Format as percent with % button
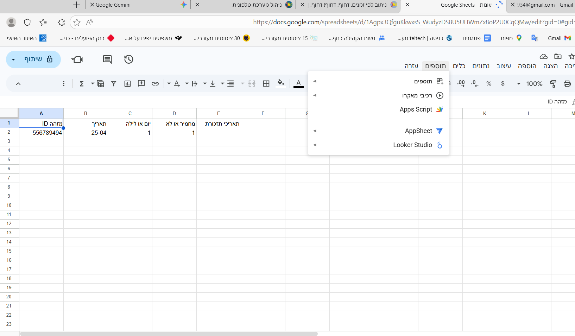This screenshot has width=575, height=336. (488, 84)
